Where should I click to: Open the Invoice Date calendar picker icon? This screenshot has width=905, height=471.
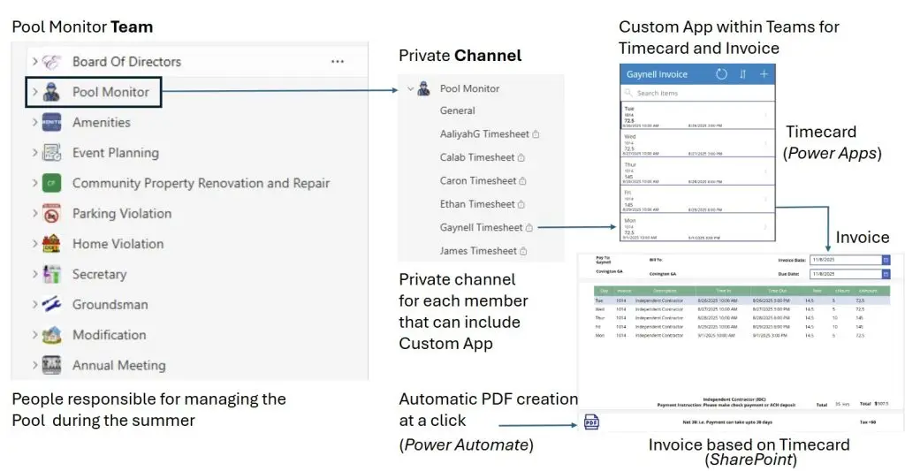[x=886, y=260]
